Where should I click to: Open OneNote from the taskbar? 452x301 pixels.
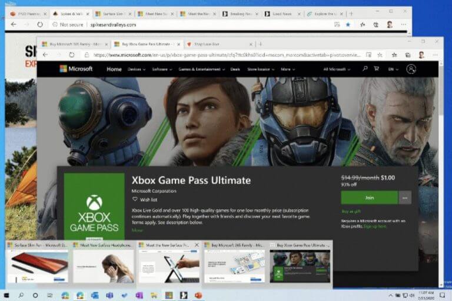(139, 295)
